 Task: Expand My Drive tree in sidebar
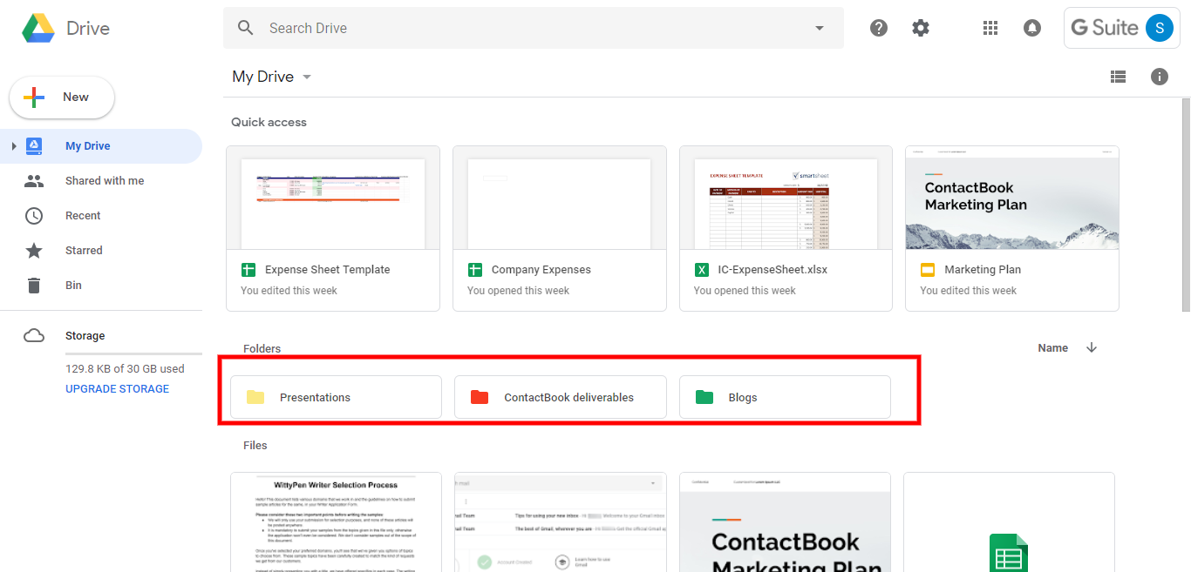(x=13, y=146)
